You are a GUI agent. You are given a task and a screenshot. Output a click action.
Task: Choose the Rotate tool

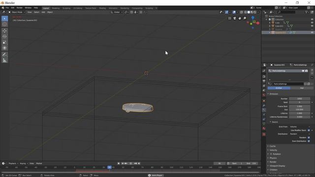click(4, 36)
